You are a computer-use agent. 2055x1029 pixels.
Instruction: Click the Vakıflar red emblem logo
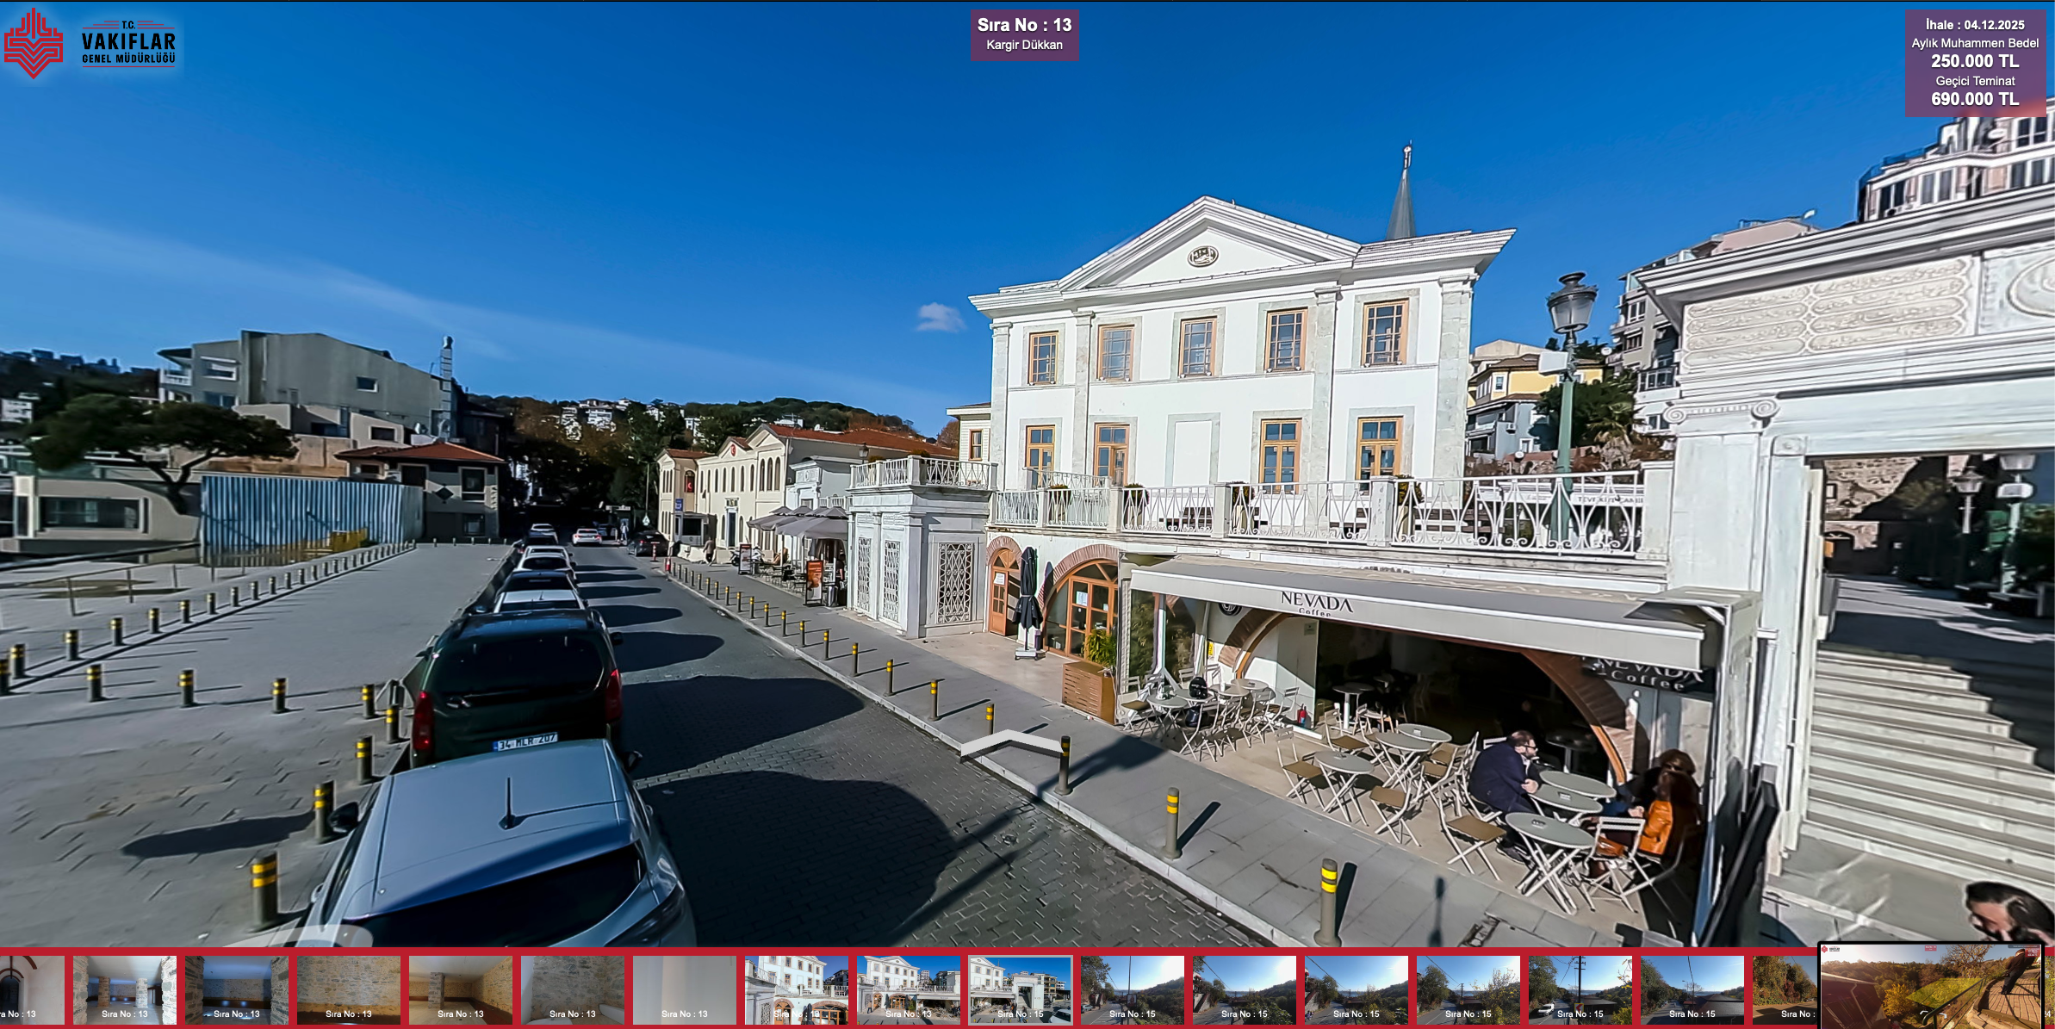pyautogui.click(x=33, y=43)
